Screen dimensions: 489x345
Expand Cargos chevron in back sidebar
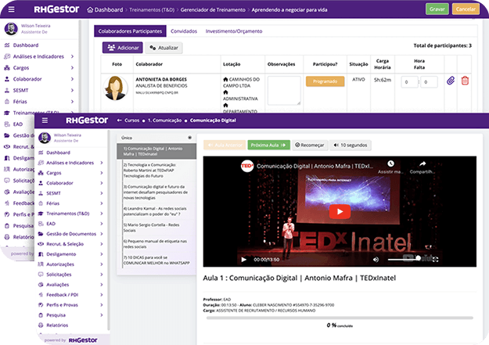pyautogui.click(x=72, y=68)
